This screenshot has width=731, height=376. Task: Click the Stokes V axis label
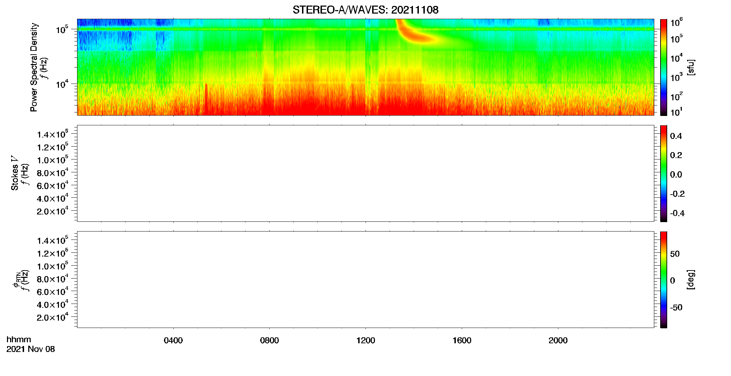[x=15, y=173]
